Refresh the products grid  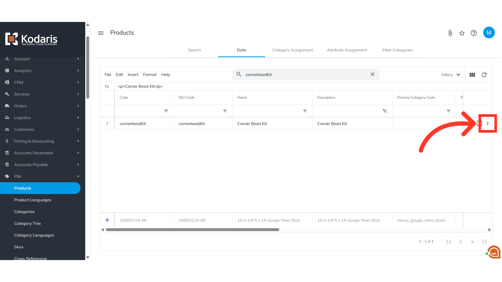click(x=484, y=75)
